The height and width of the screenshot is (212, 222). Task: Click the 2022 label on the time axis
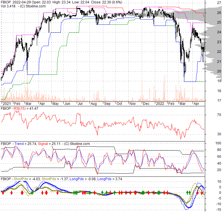click(x=160, y=104)
